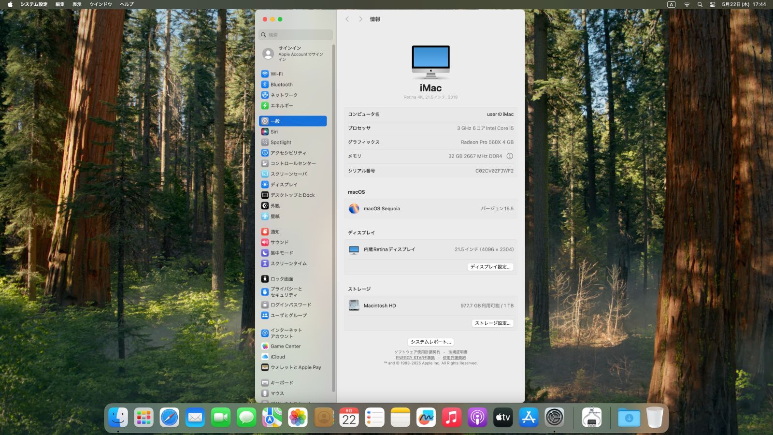Select マウス in the sidebar
This screenshot has width=773, height=435.
tap(293, 393)
